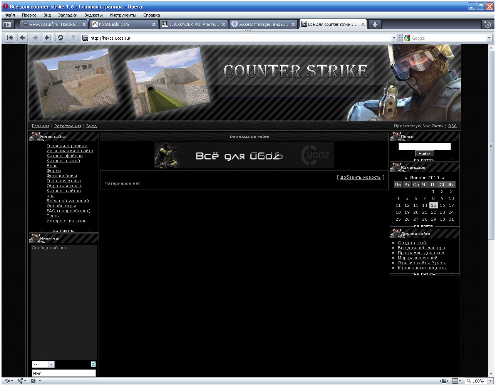Expand the address bar history dropdown
Viewport: 496px width, 386px height.
[394, 38]
